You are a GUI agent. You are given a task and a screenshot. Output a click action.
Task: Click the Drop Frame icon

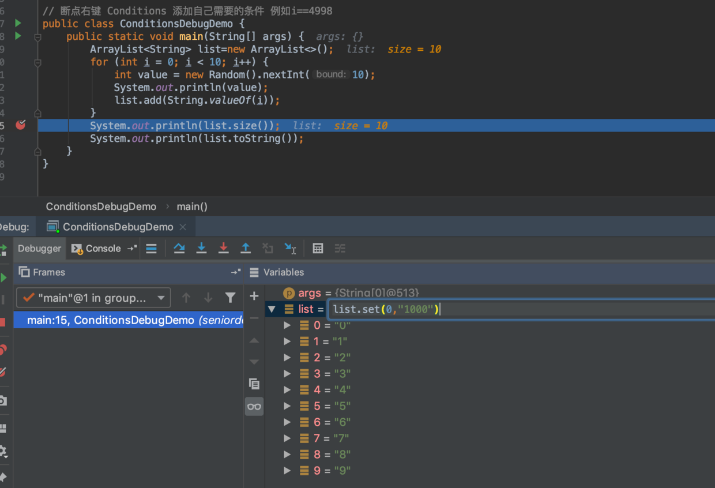coord(268,248)
